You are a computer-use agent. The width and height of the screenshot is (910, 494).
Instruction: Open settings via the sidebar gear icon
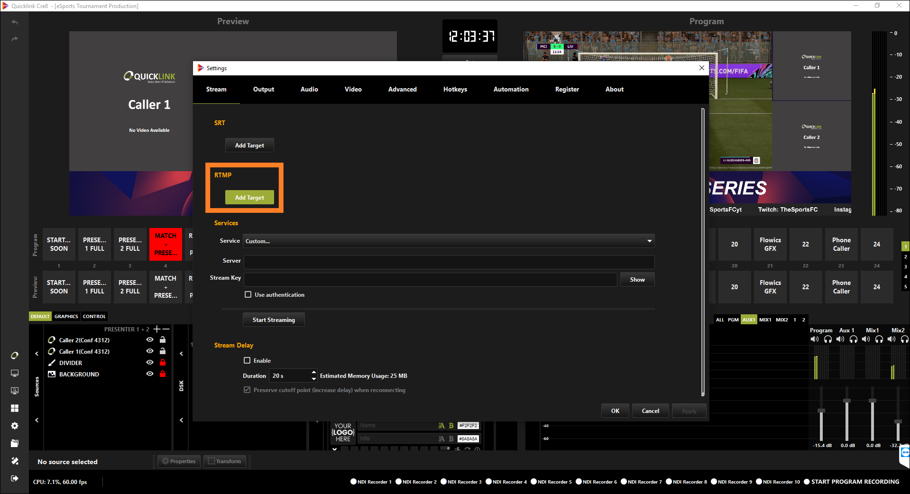coord(15,426)
